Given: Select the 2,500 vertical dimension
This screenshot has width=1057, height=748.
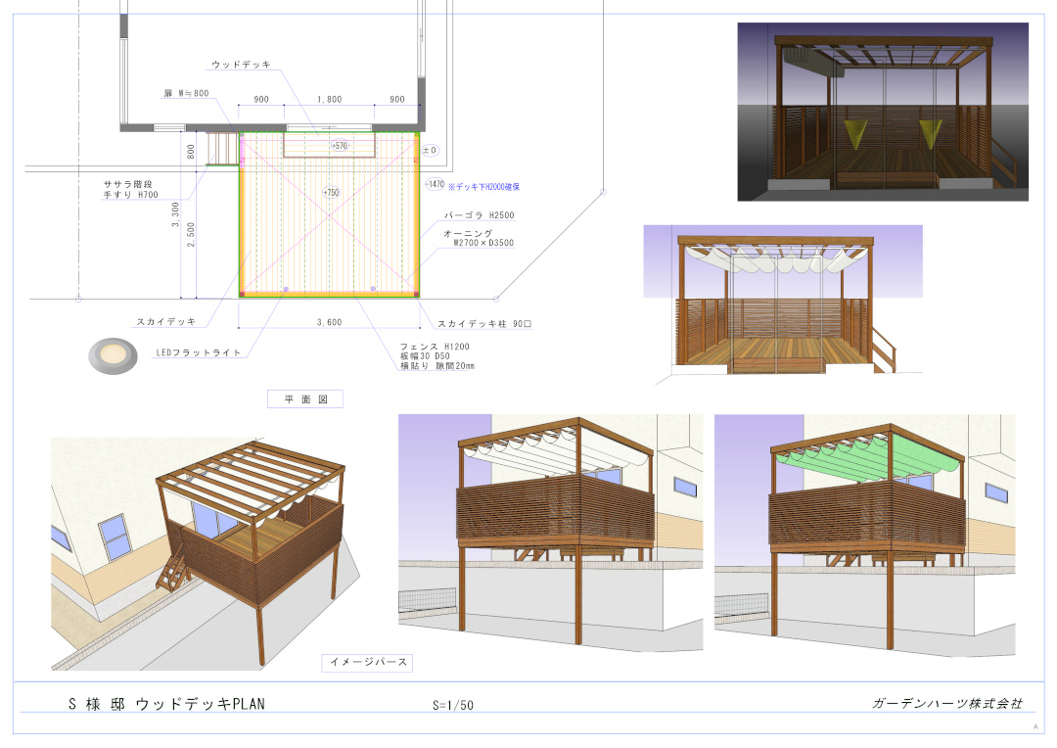Looking at the screenshot, I should tap(191, 234).
